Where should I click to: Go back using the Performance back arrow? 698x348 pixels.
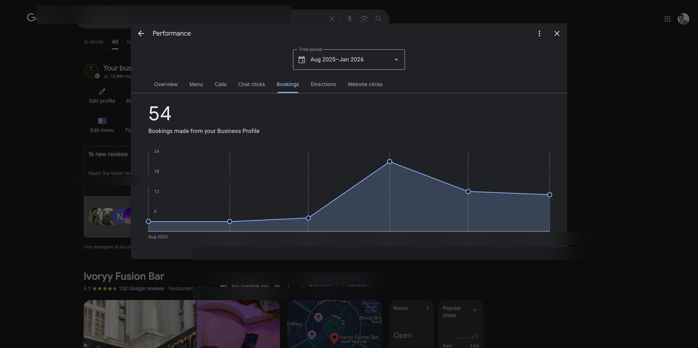[141, 33]
